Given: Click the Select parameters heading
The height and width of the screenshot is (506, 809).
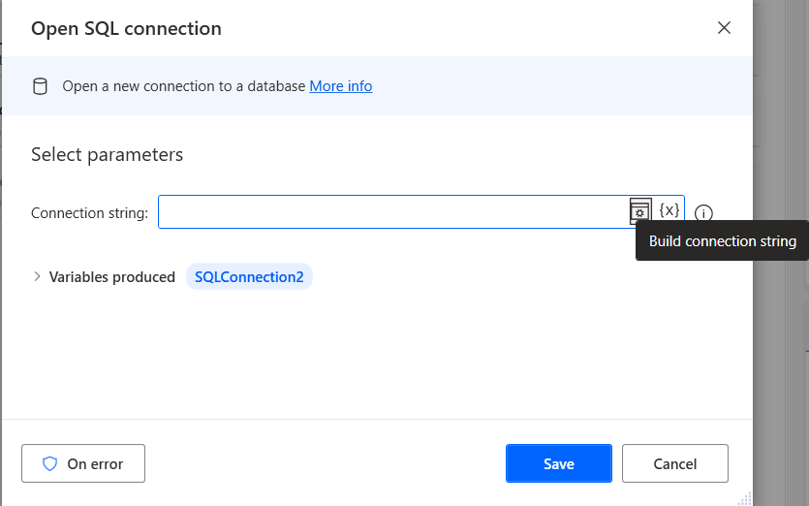Looking at the screenshot, I should (x=107, y=154).
